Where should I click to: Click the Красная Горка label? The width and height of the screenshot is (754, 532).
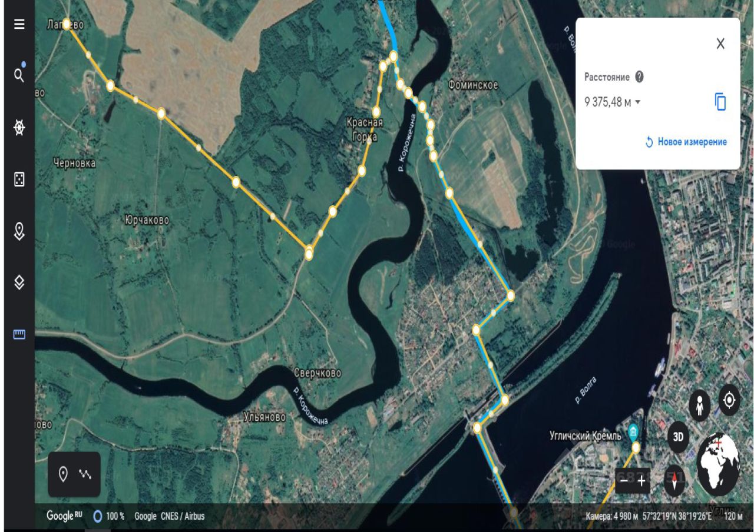pos(365,129)
